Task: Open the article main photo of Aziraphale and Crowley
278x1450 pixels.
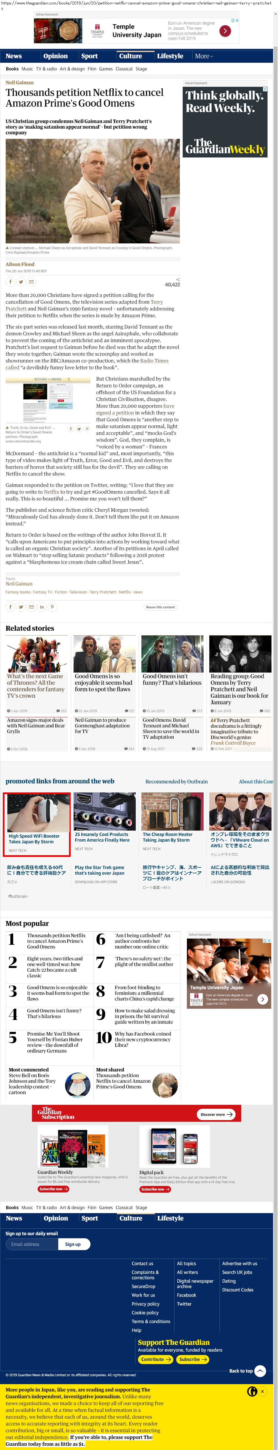Action: 93,191
